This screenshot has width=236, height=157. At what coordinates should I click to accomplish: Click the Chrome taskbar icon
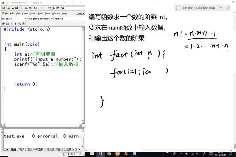109,154
